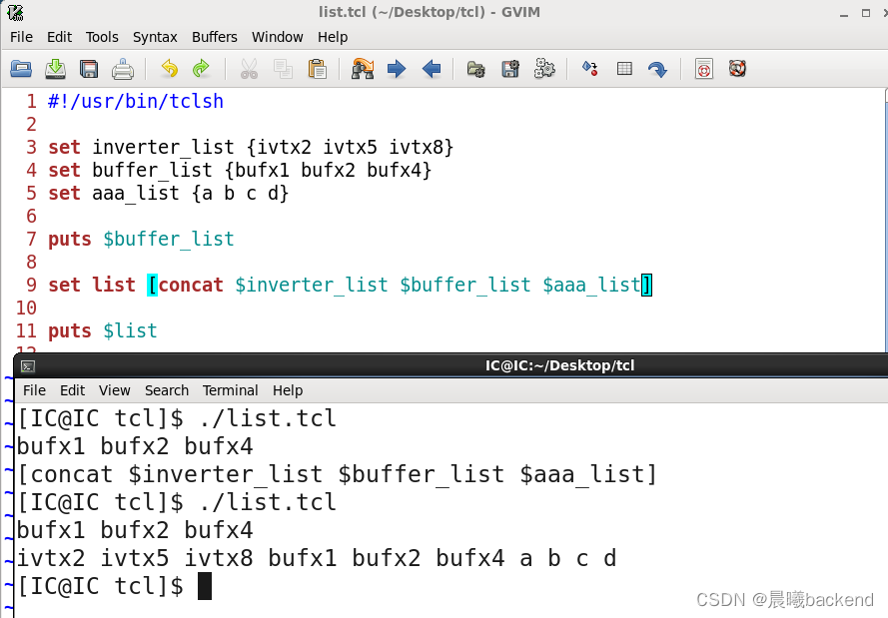Click the 'concat' keyword on line 9
The height and width of the screenshot is (618, 888).
[x=191, y=286]
